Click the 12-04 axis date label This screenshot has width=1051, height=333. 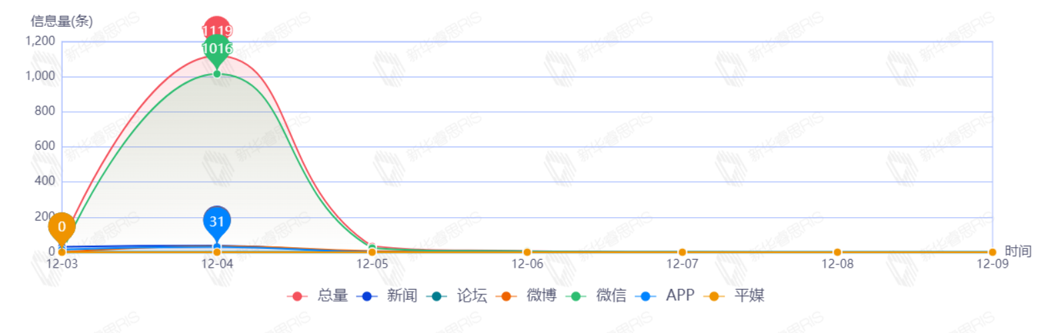(x=217, y=264)
